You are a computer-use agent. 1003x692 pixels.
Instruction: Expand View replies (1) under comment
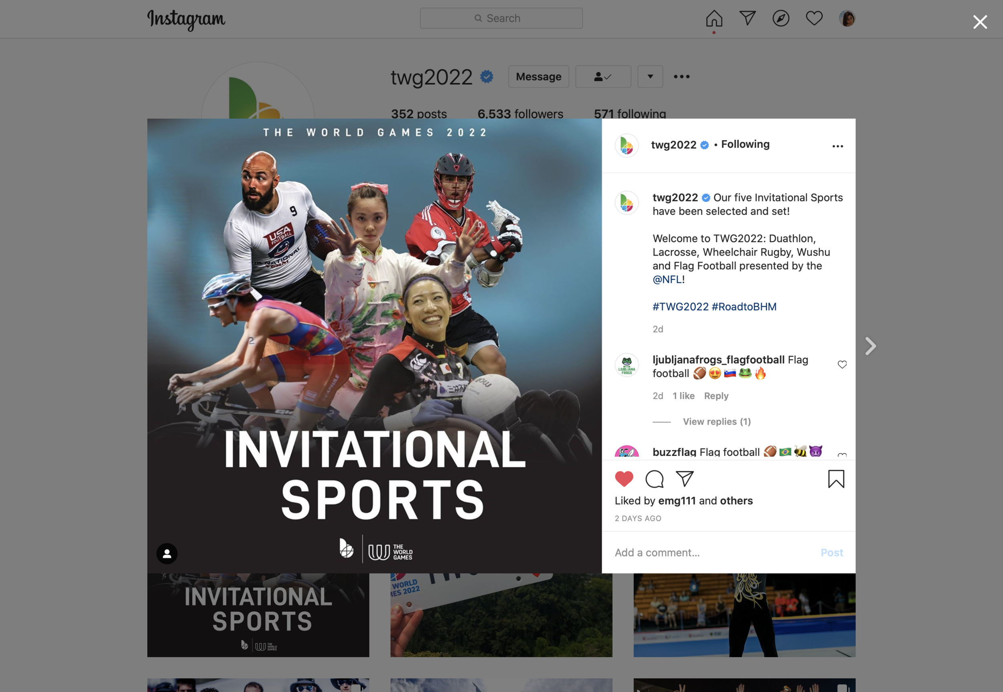point(717,421)
